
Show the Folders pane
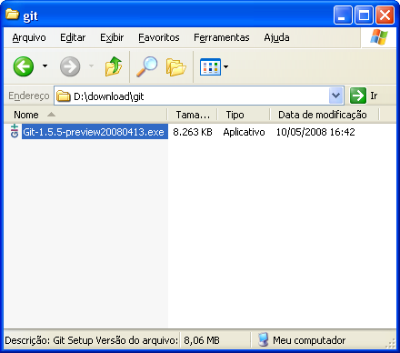tap(175, 66)
